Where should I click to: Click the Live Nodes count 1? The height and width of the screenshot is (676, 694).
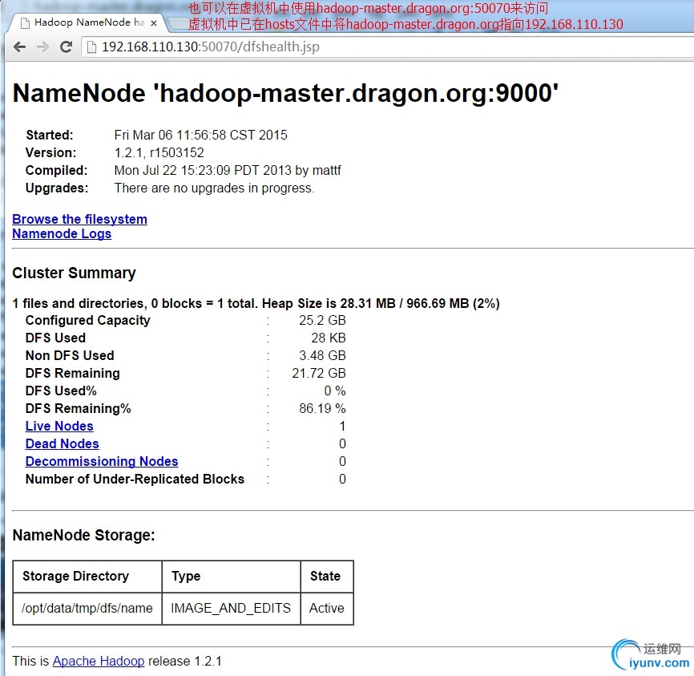[342, 426]
